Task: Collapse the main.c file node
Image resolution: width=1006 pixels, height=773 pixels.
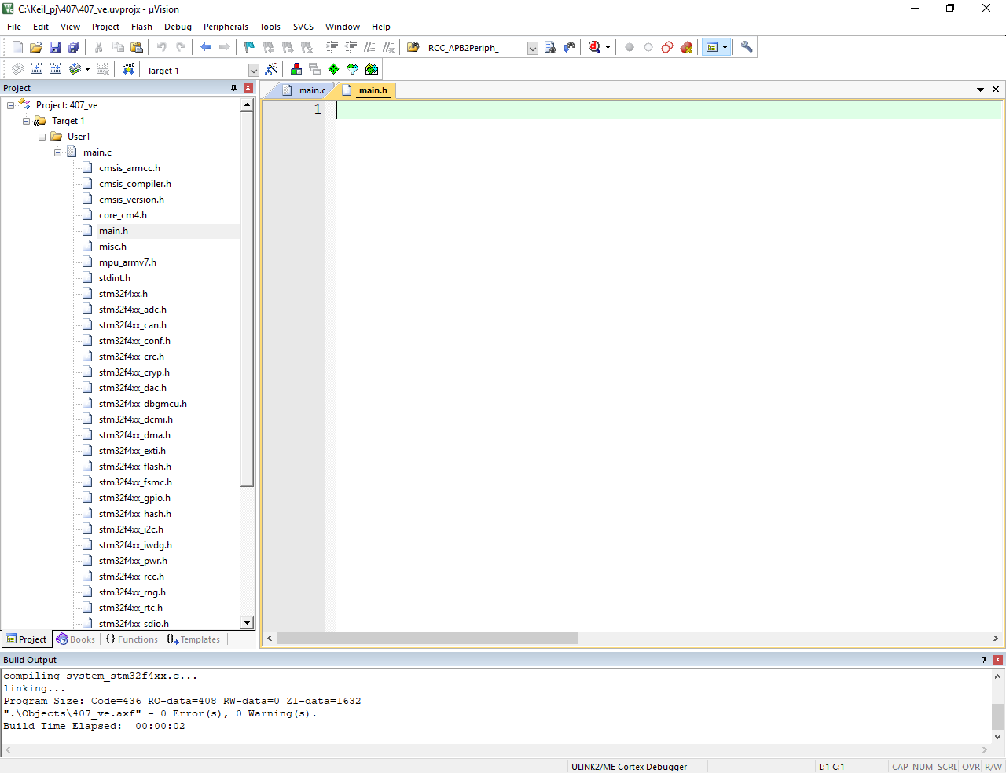Action: pos(58,152)
